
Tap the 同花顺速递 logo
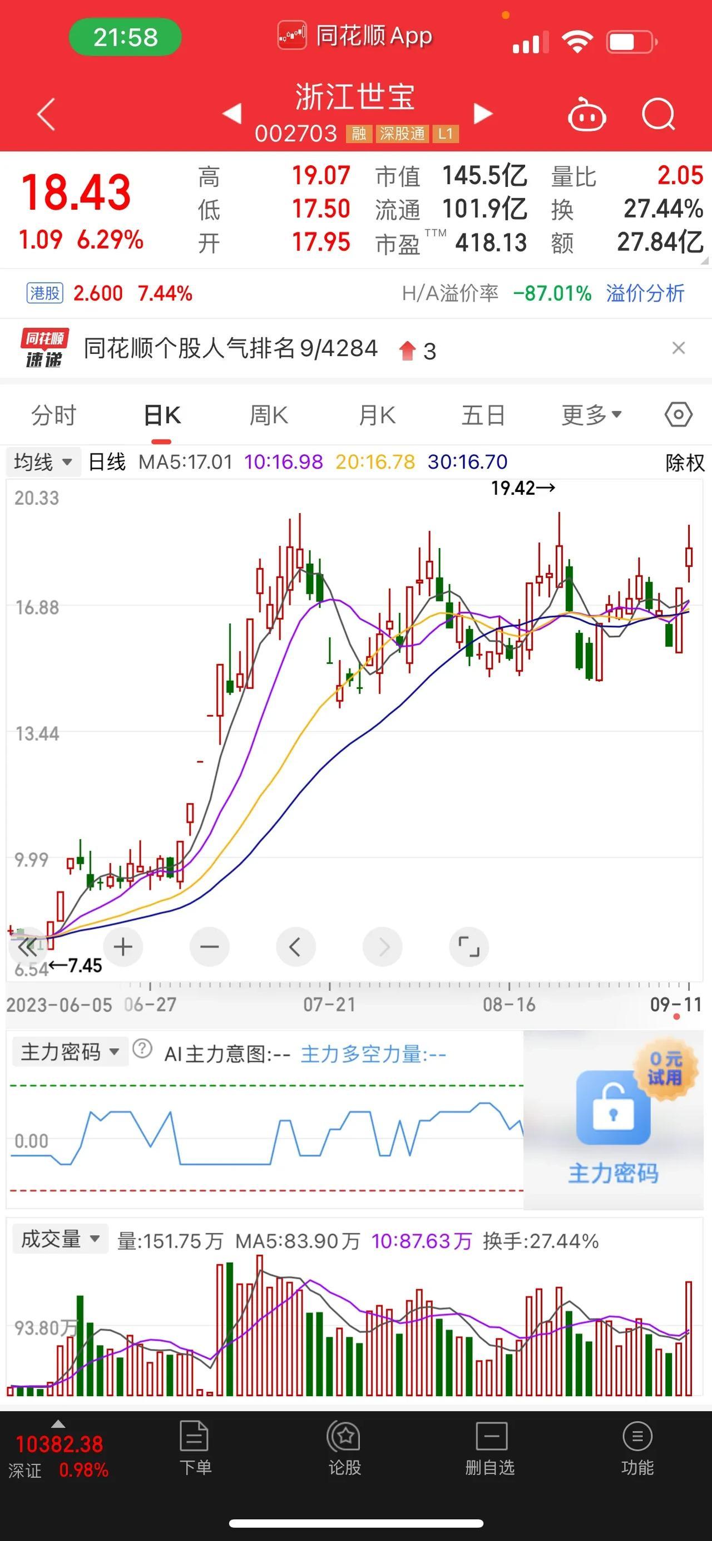pos(44,348)
